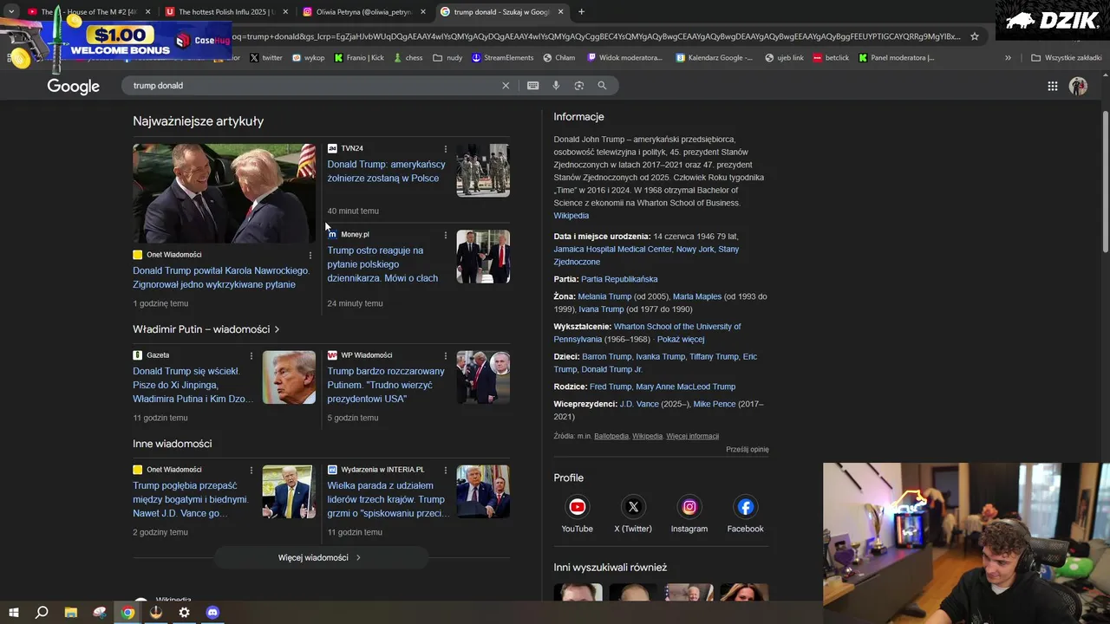Screen dimensions: 1110x624
Task: Click the Trump and Nawrocki large news photo
Action: (224, 193)
